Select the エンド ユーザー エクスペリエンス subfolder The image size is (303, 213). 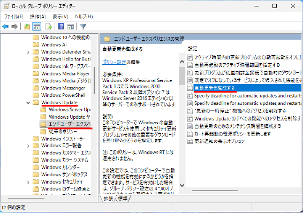[x=70, y=124]
